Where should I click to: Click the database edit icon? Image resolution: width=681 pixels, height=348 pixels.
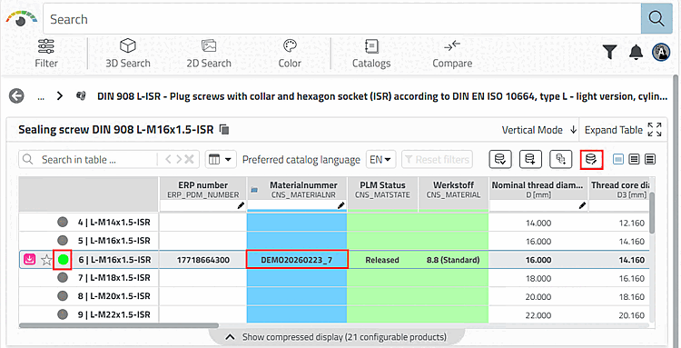pyautogui.click(x=591, y=159)
